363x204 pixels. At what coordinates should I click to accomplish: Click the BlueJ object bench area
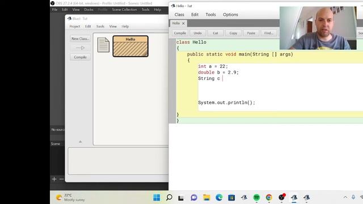pos(118,161)
